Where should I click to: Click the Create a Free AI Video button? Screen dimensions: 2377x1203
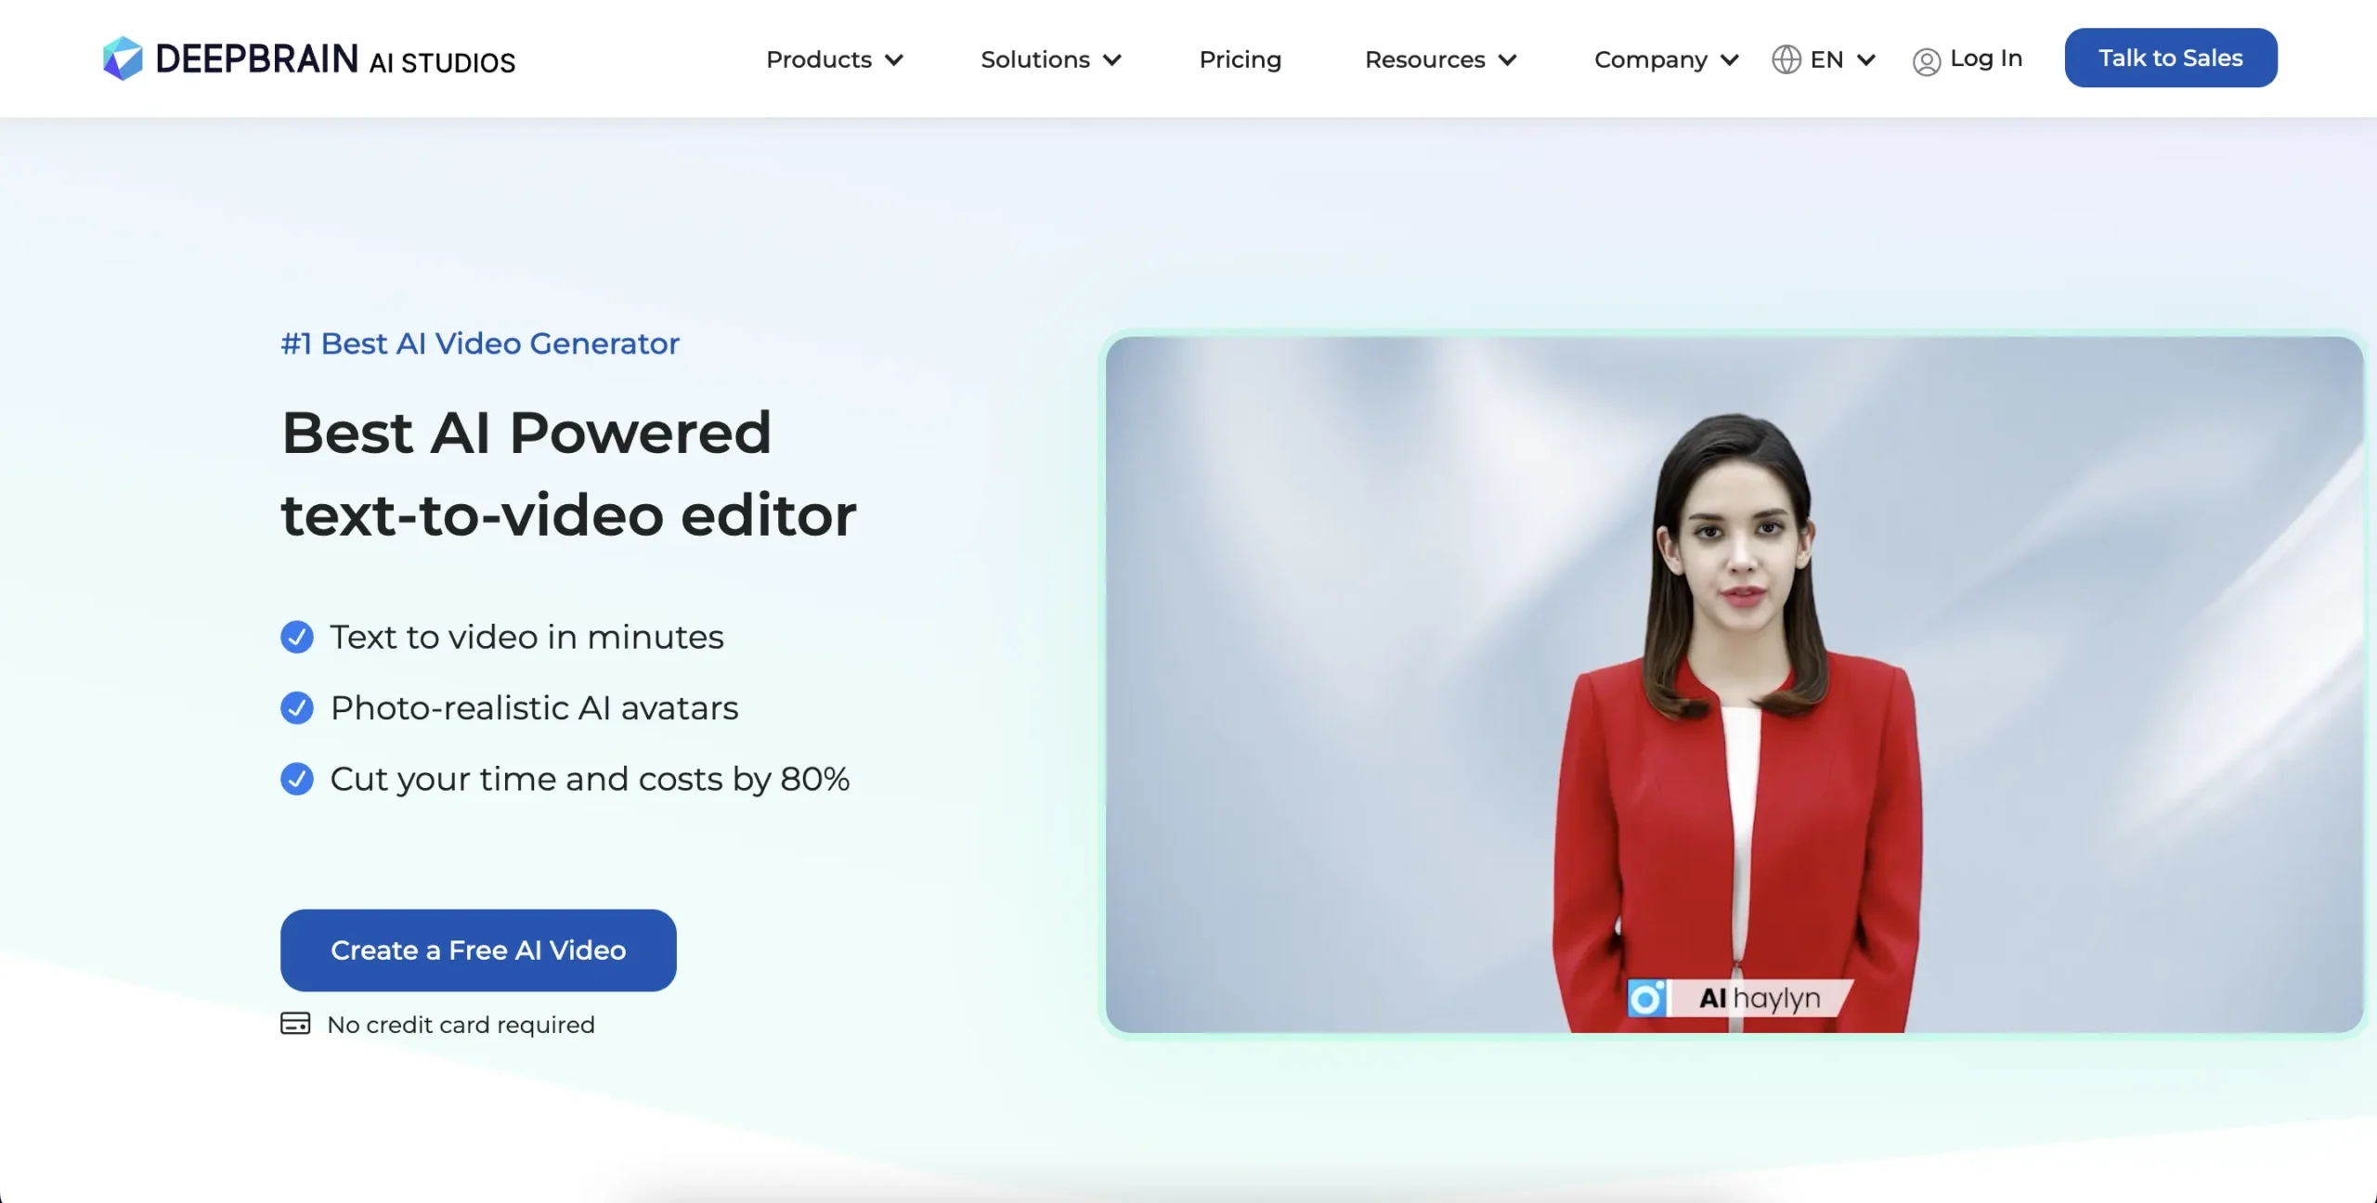pos(477,950)
